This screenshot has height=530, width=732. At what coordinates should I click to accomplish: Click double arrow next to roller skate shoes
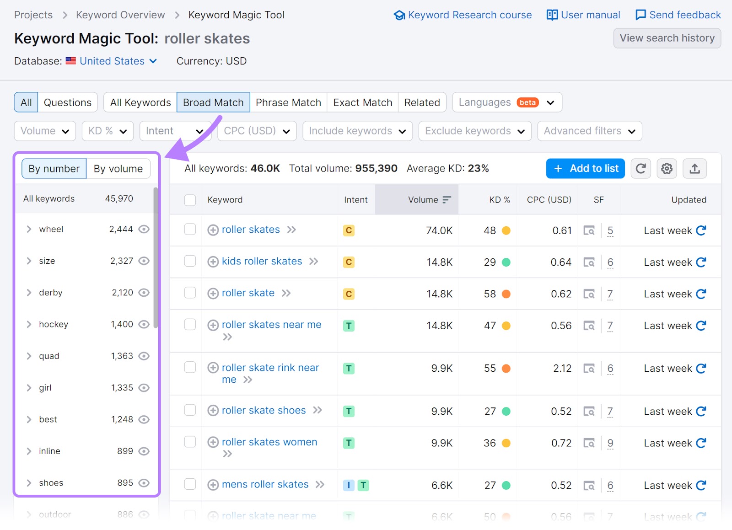318,410
